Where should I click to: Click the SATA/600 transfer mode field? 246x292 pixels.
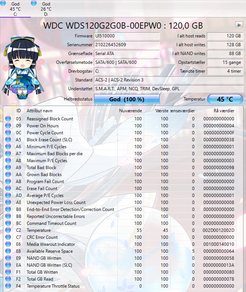point(127,62)
